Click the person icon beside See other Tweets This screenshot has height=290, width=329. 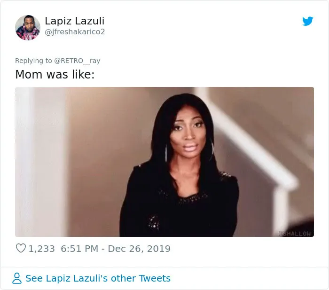pyautogui.click(x=17, y=278)
